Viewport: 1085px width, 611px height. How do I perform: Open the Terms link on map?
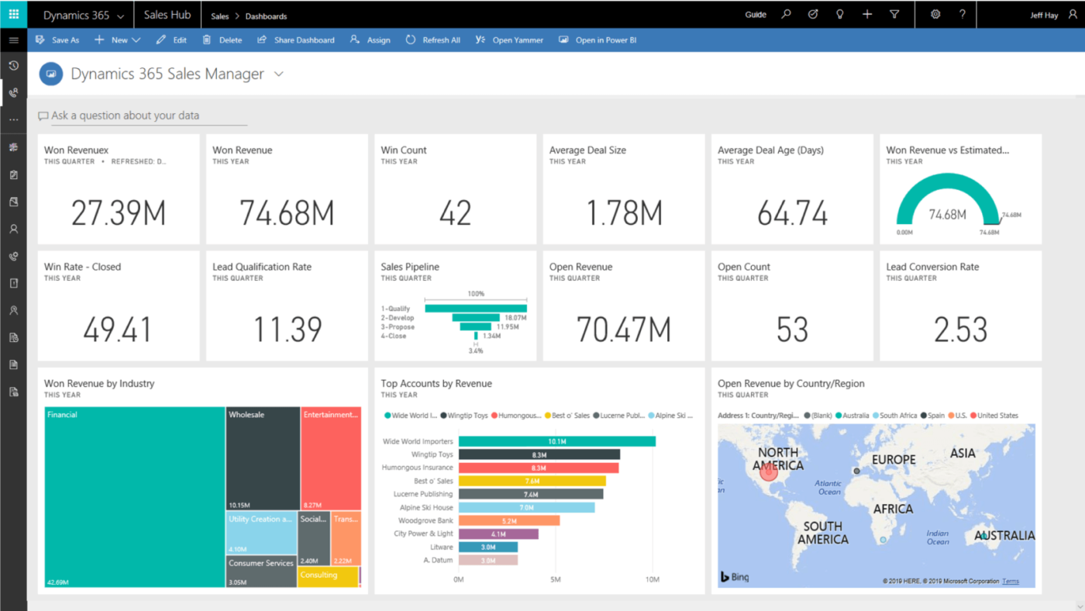coord(1011,581)
